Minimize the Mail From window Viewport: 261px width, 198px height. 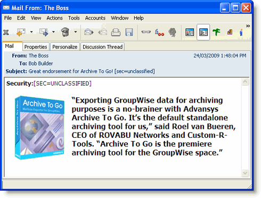click(225, 7)
